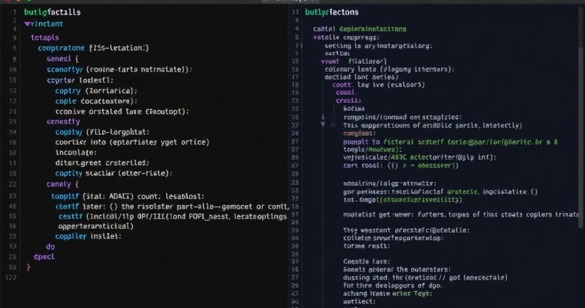Click the line starting with "cort tooel:"
The image size is (585, 308).
pos(401,166)
